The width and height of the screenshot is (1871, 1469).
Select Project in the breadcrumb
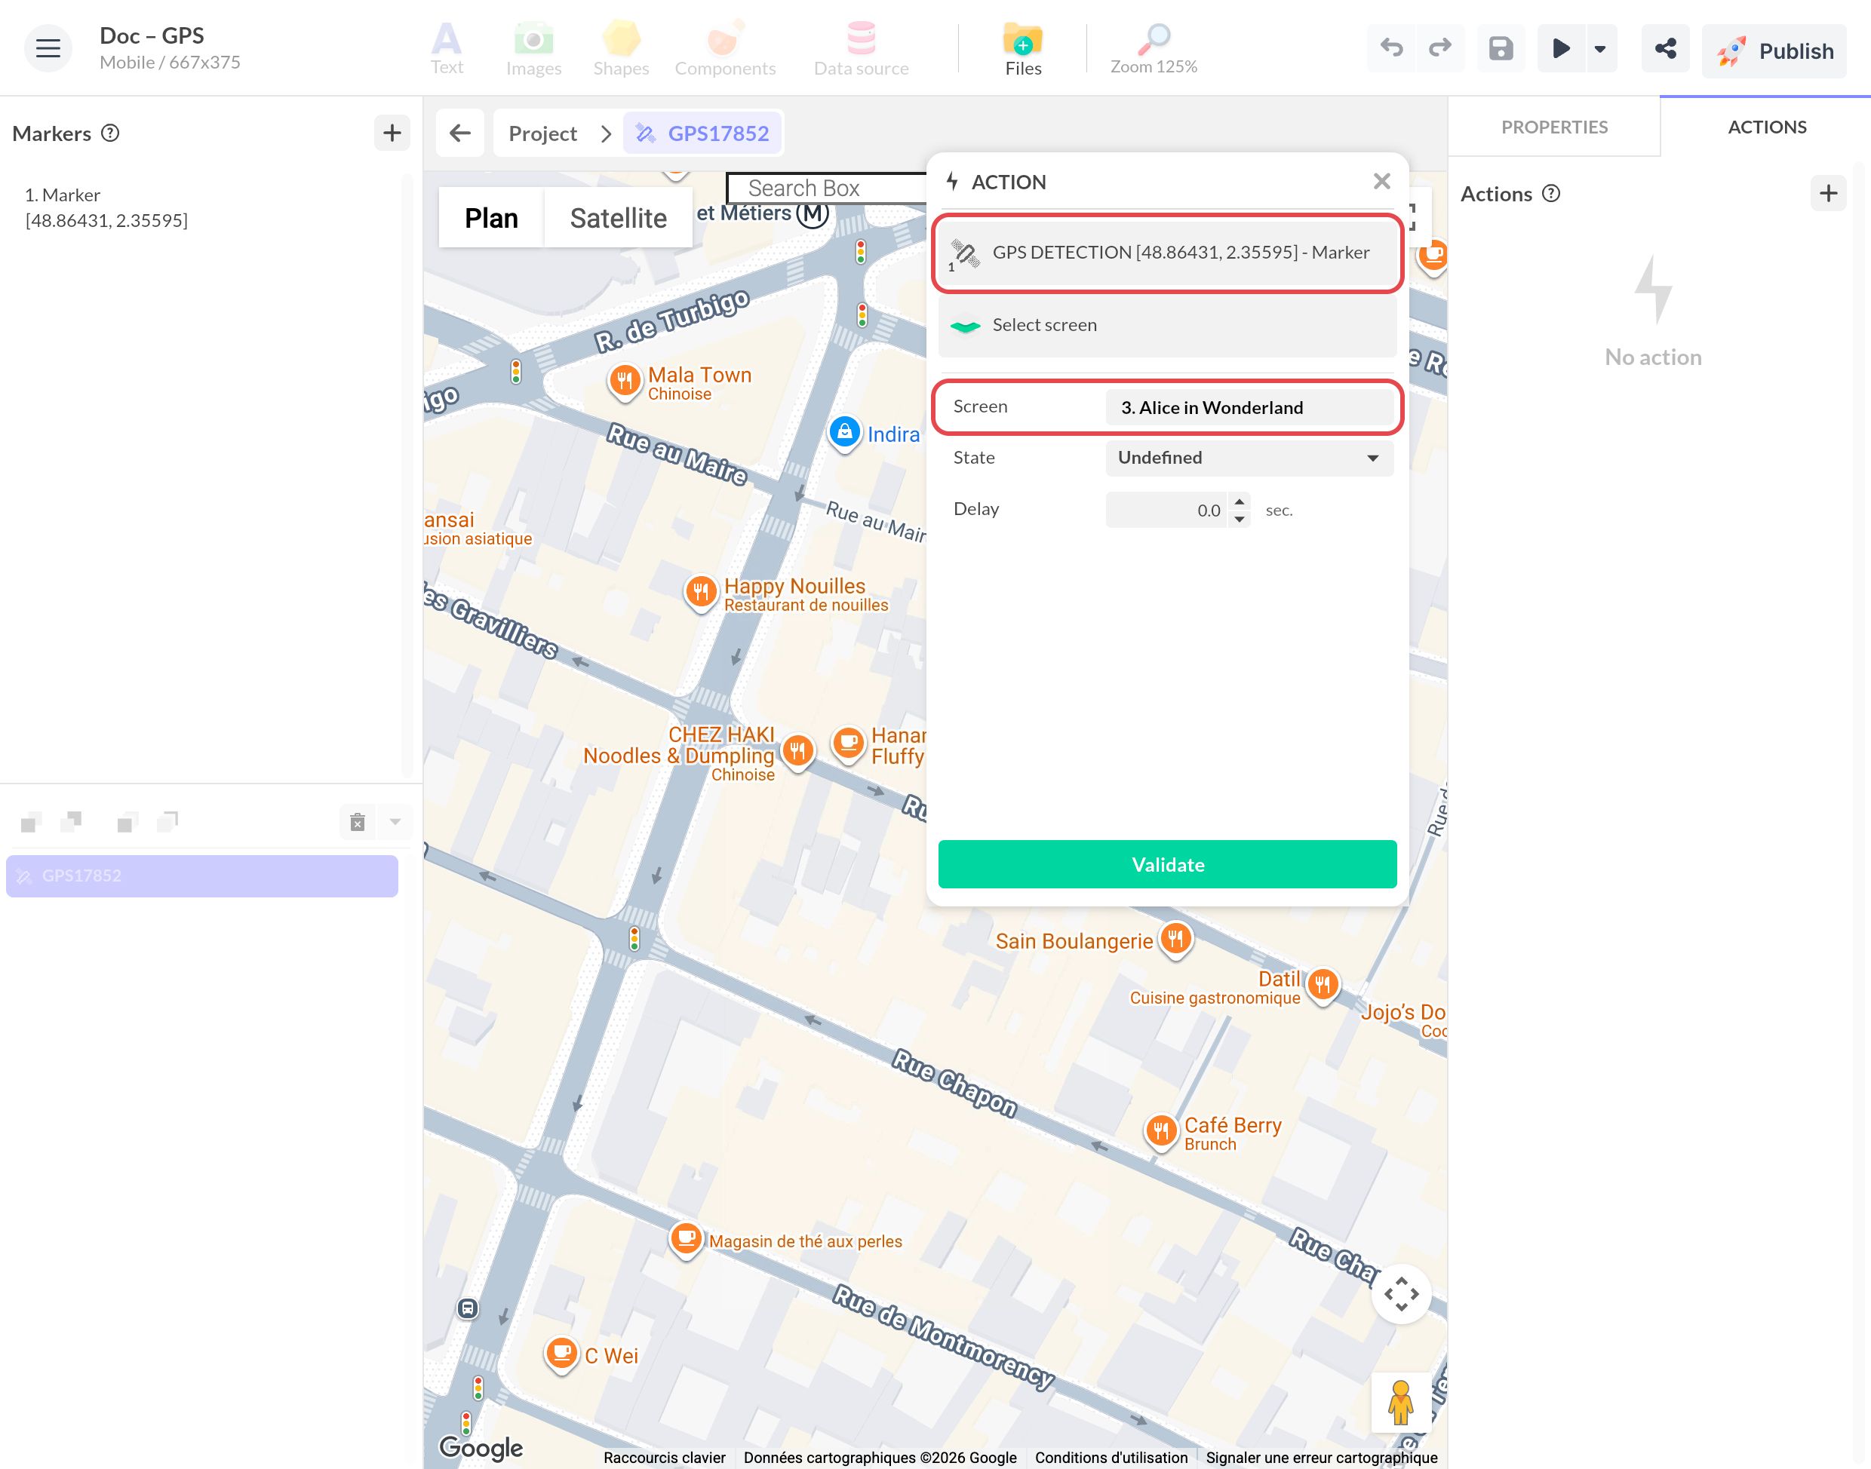coord(542,133)
